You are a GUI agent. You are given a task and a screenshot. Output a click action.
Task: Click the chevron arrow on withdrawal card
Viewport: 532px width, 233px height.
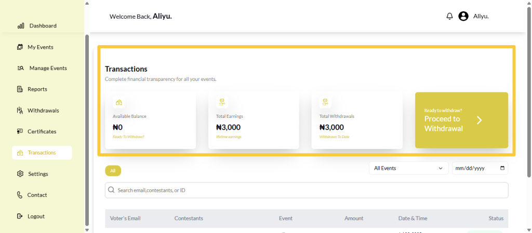click(x=480, y=120)
